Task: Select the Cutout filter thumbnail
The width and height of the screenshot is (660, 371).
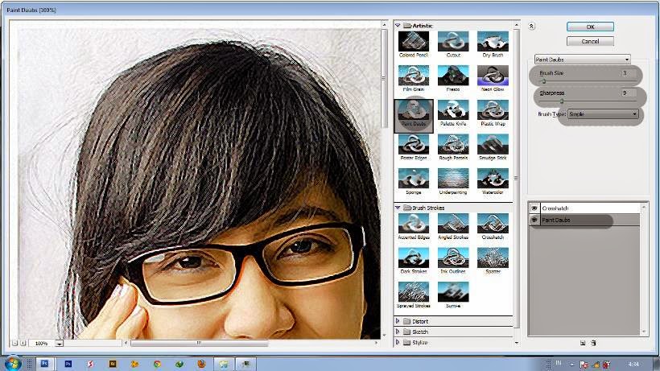Action: (453, 42)
